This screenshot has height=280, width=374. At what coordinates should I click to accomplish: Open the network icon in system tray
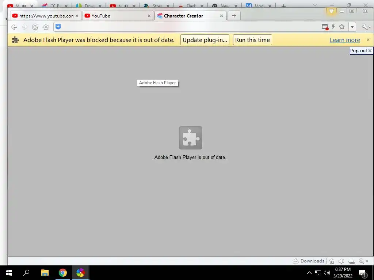coord(318,273)
